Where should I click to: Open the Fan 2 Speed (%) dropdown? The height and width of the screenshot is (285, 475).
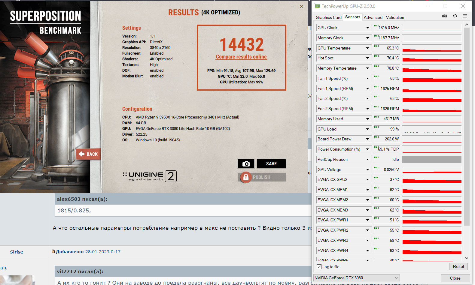367,98
